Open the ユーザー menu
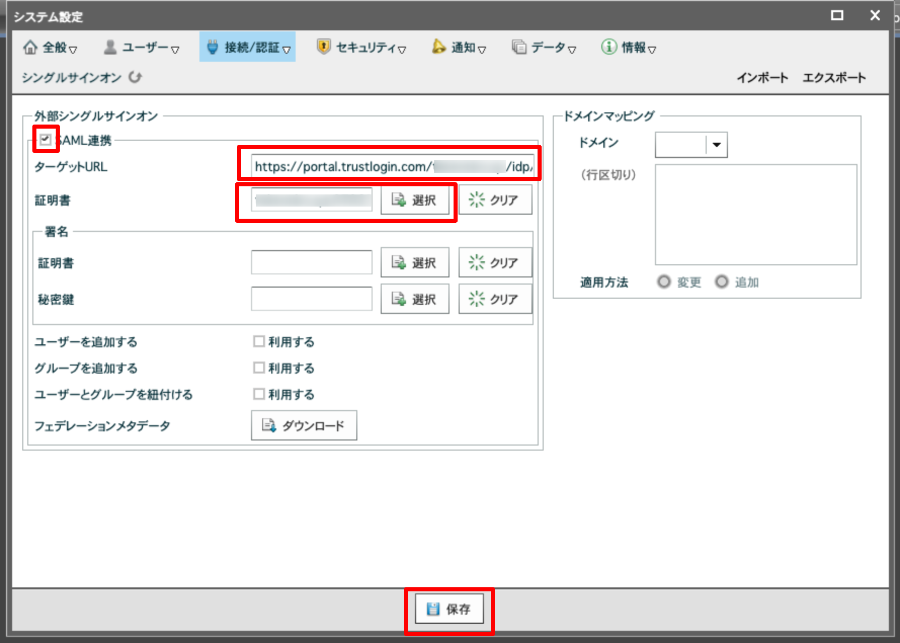The width and height of the screenshot is (900, 643). pos(141,47)
